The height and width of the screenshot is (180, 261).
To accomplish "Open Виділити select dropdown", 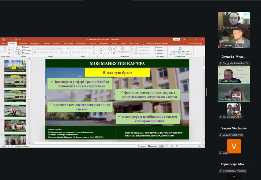I will tap(159, 53).
